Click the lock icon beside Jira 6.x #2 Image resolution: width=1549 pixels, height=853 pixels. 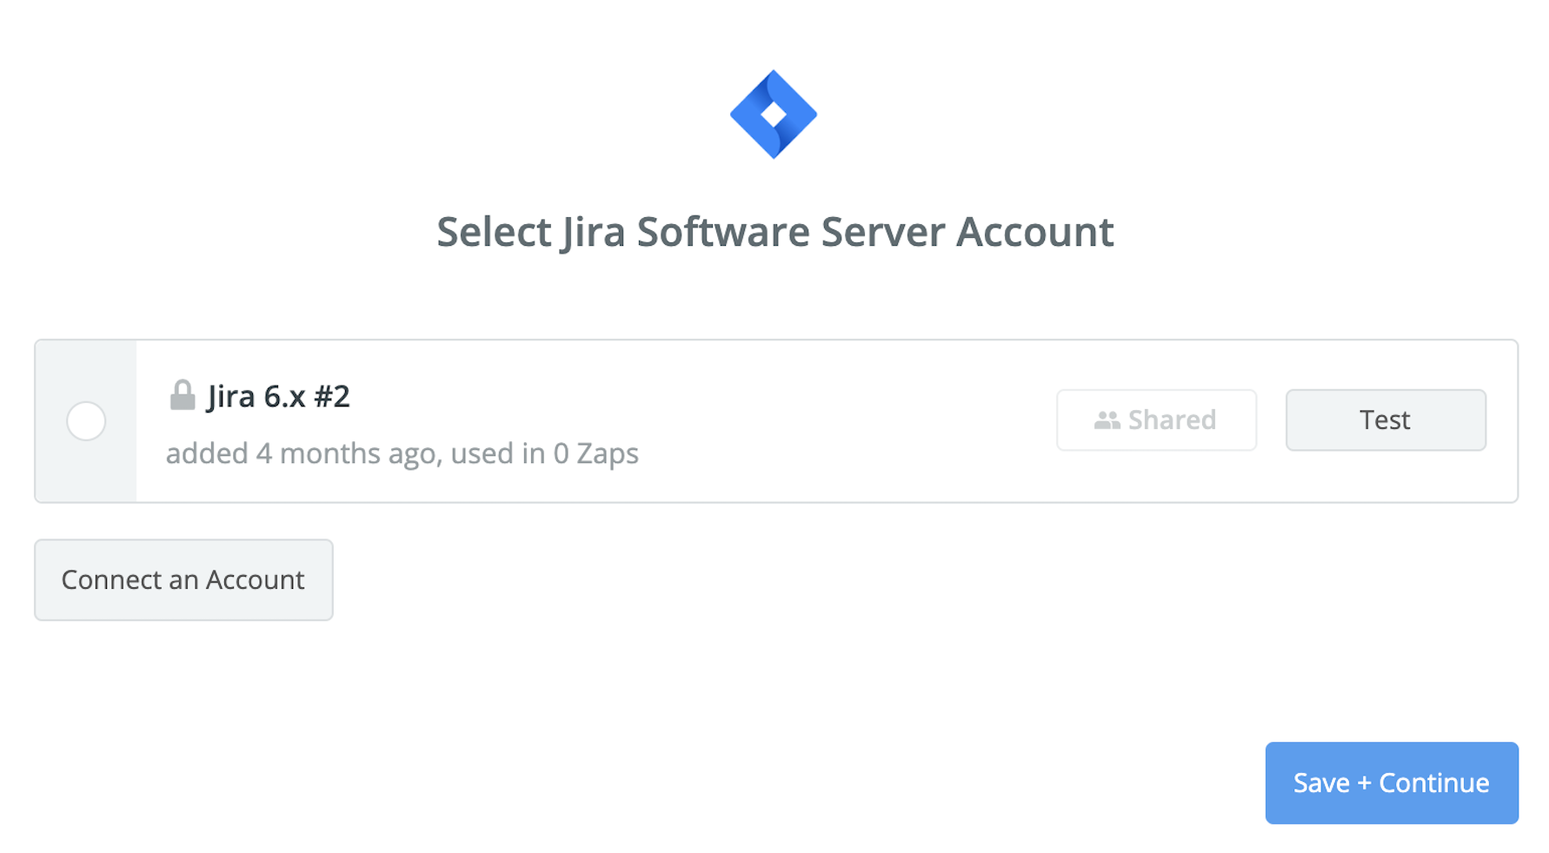click(182, 395)
